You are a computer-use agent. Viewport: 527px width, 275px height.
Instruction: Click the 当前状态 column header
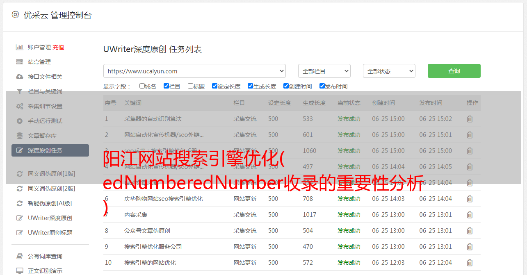(x=349, y=103)
